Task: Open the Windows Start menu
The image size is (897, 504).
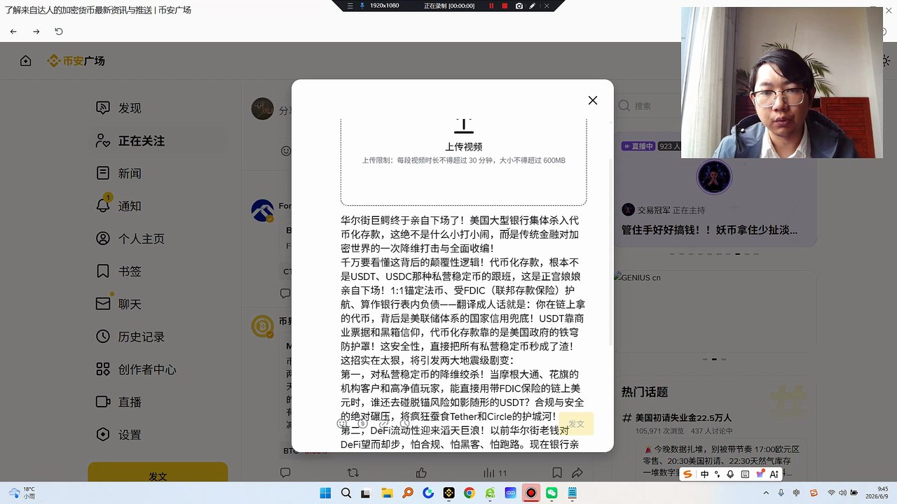Action: [325, 493]
